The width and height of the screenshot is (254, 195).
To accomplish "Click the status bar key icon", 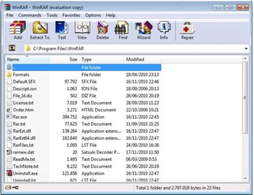I will pos(16,187).
